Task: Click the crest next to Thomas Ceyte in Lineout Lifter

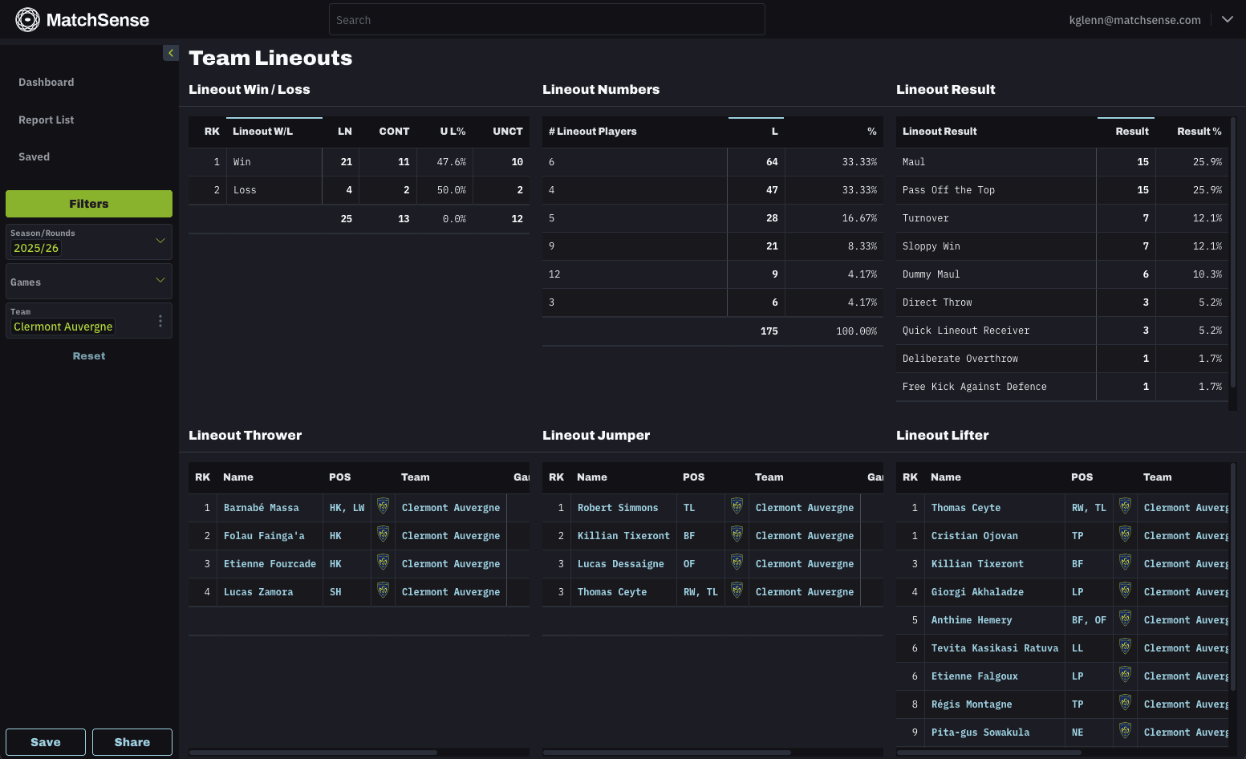Action: pyautogui.click(x=1125, y=506)
